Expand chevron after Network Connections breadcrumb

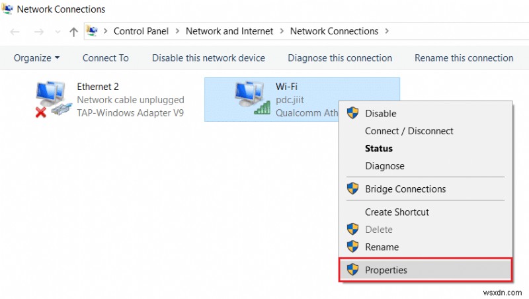pyautogui.click(x=387, y=31)
